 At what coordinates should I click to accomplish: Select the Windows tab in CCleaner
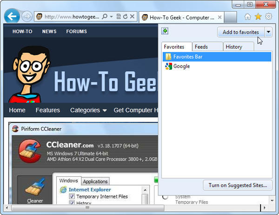pos(69,181)
